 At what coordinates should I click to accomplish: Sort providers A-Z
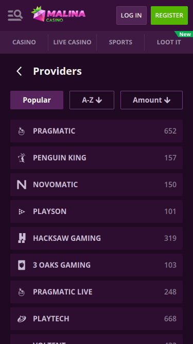point(92,100)
